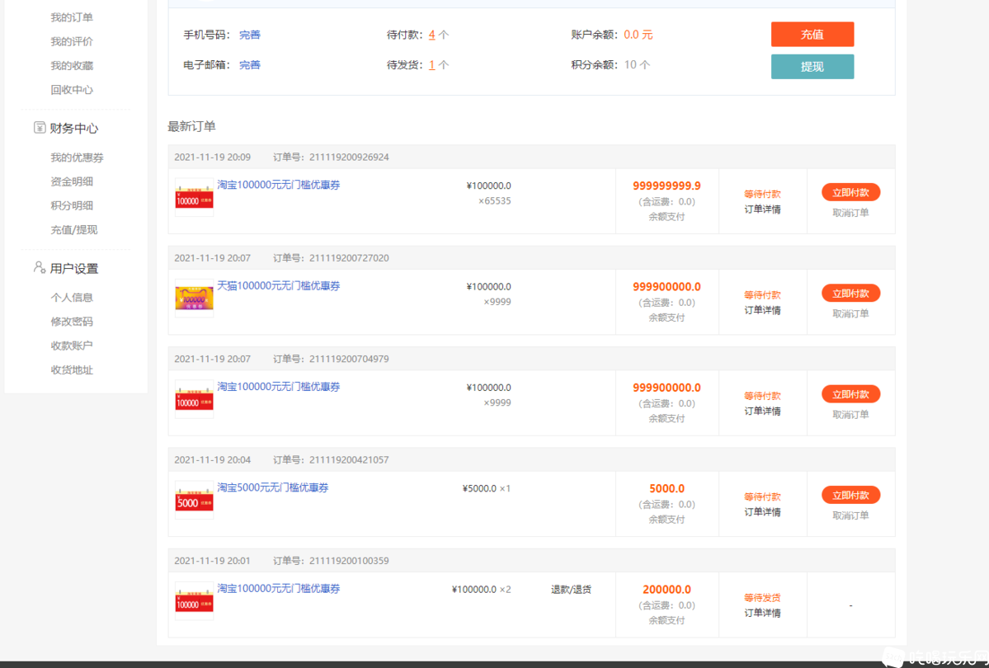Click the 等待发货 status text
Screen dimensions: 989x668
(762, 597)
